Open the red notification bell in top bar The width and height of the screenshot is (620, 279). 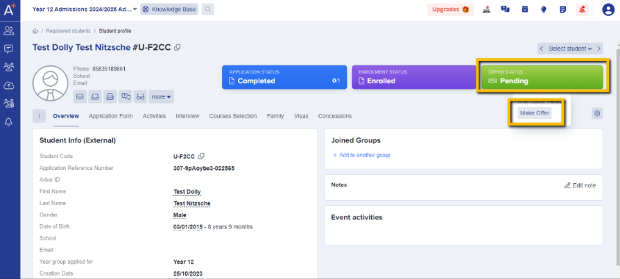pyautogui.click(x=582, y=10)
